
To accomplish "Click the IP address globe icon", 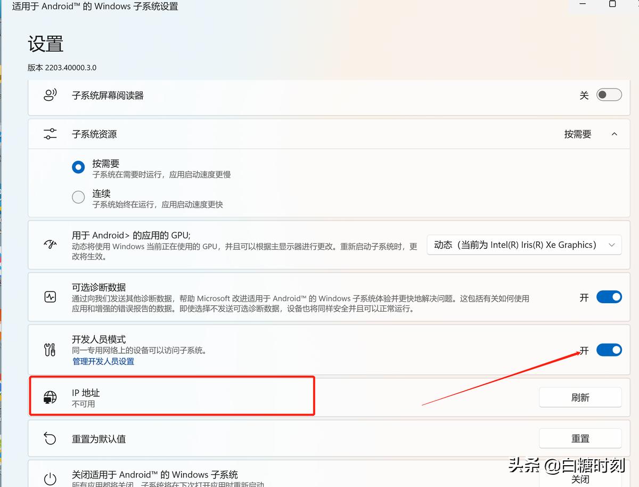I will click(50, 397).
